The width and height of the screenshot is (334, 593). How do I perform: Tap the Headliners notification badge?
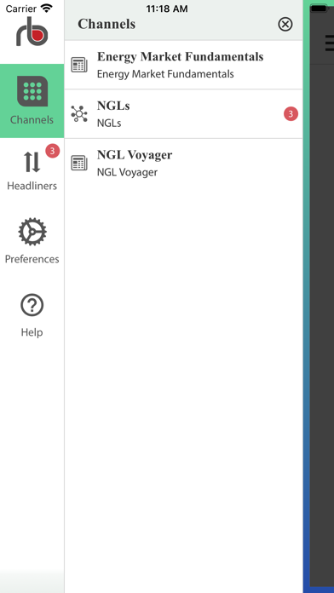tap(53, 152)
